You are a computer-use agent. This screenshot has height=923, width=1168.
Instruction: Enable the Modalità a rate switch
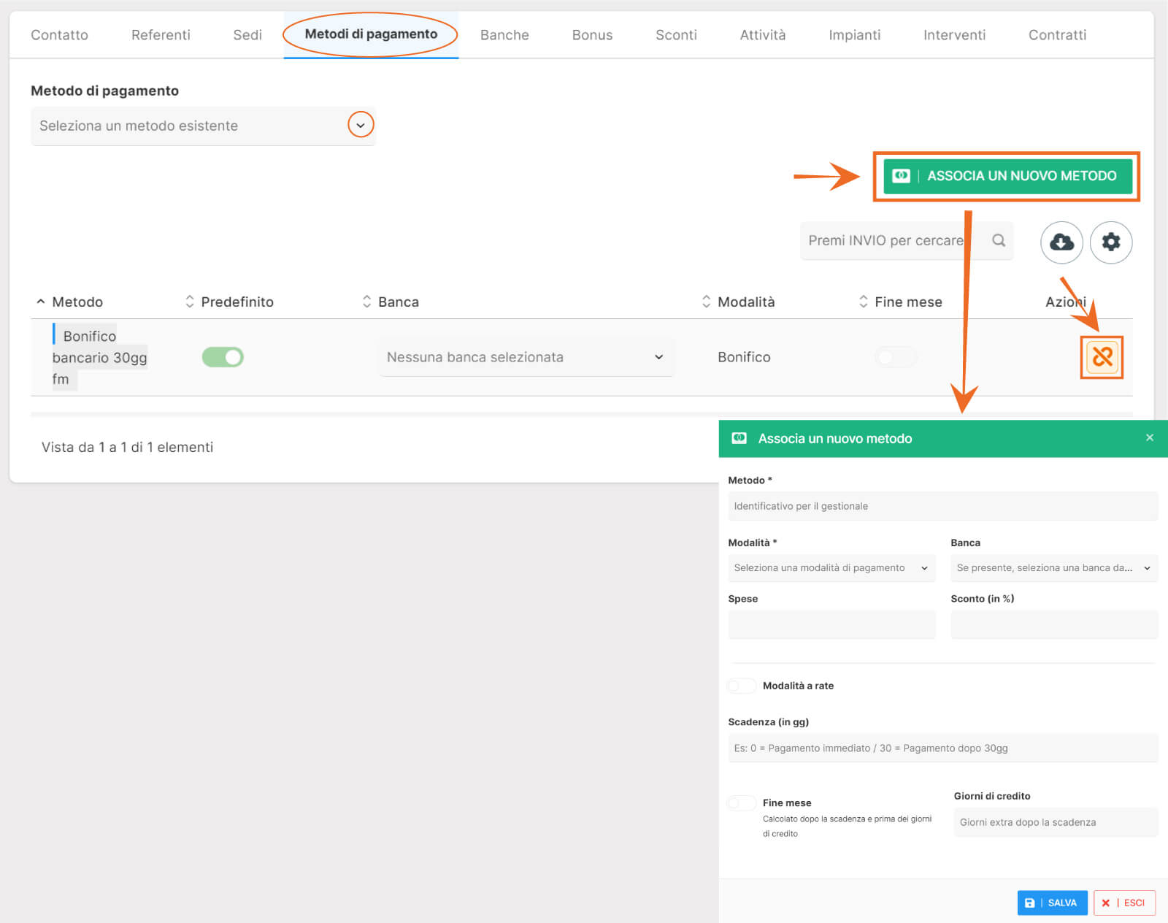(x=742, y=686)
